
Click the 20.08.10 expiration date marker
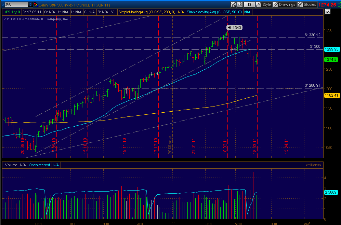(x=23, y=146)
